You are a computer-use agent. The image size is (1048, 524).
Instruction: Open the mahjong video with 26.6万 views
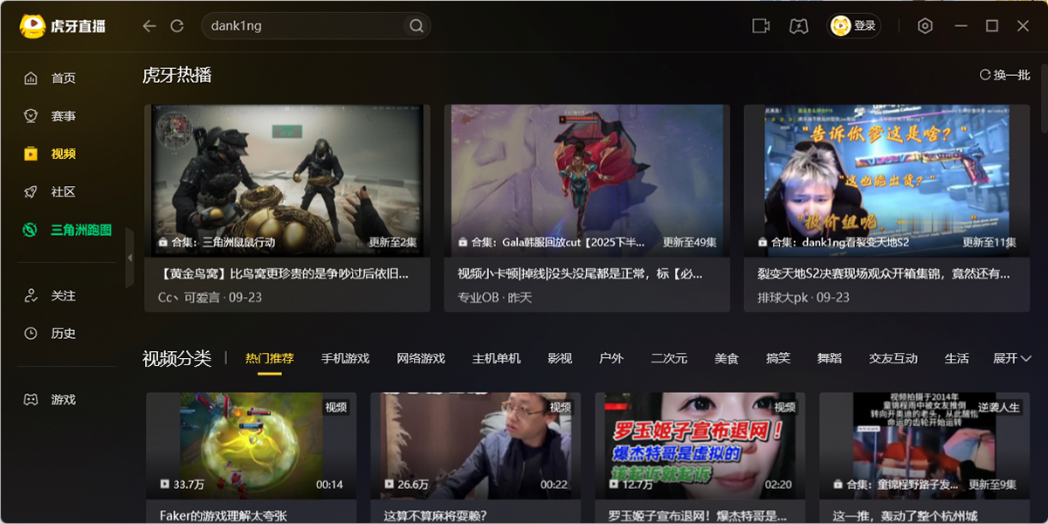click(x=475, y=445)
